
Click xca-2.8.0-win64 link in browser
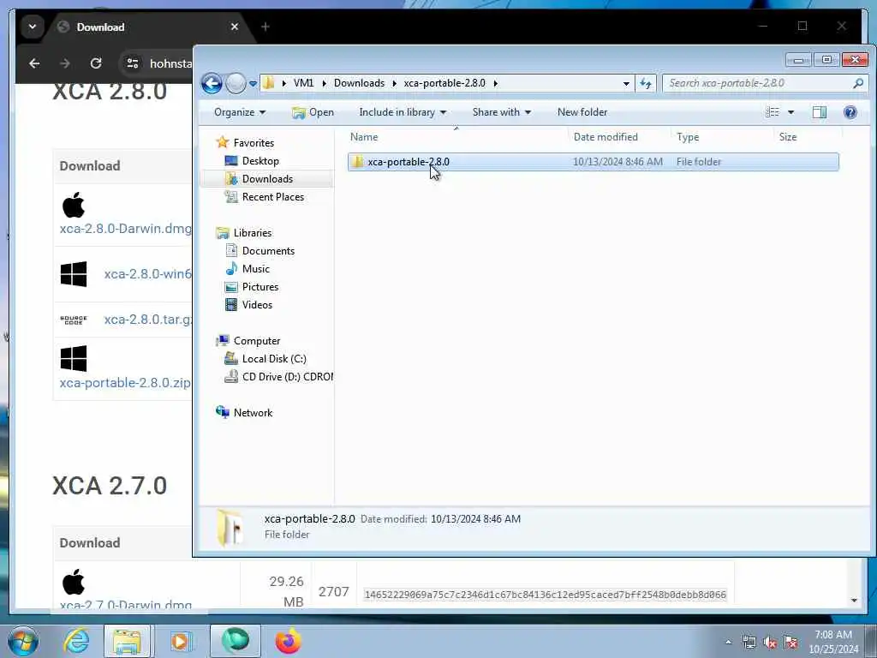point(147,273)
